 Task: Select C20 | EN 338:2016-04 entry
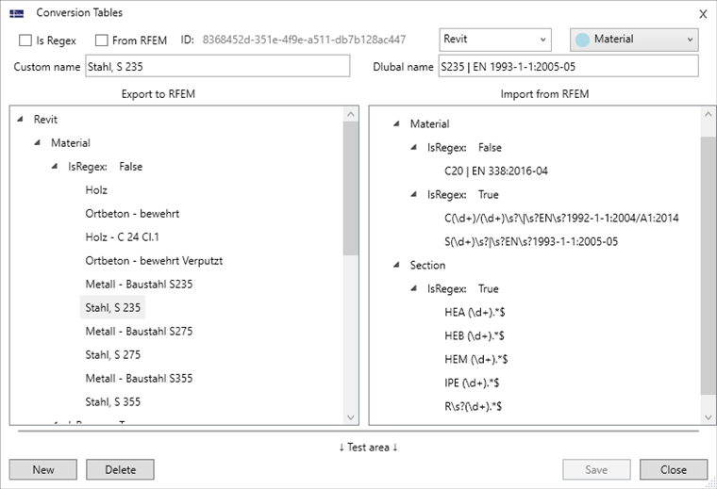pyautogui.click(x=495, y=171)
